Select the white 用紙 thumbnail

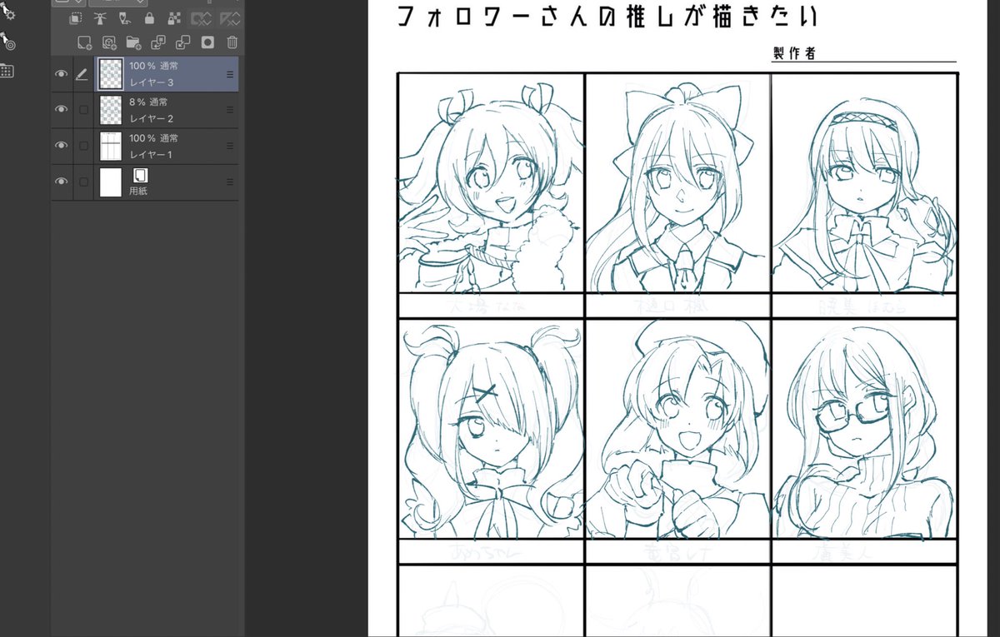tap(111, 182)
